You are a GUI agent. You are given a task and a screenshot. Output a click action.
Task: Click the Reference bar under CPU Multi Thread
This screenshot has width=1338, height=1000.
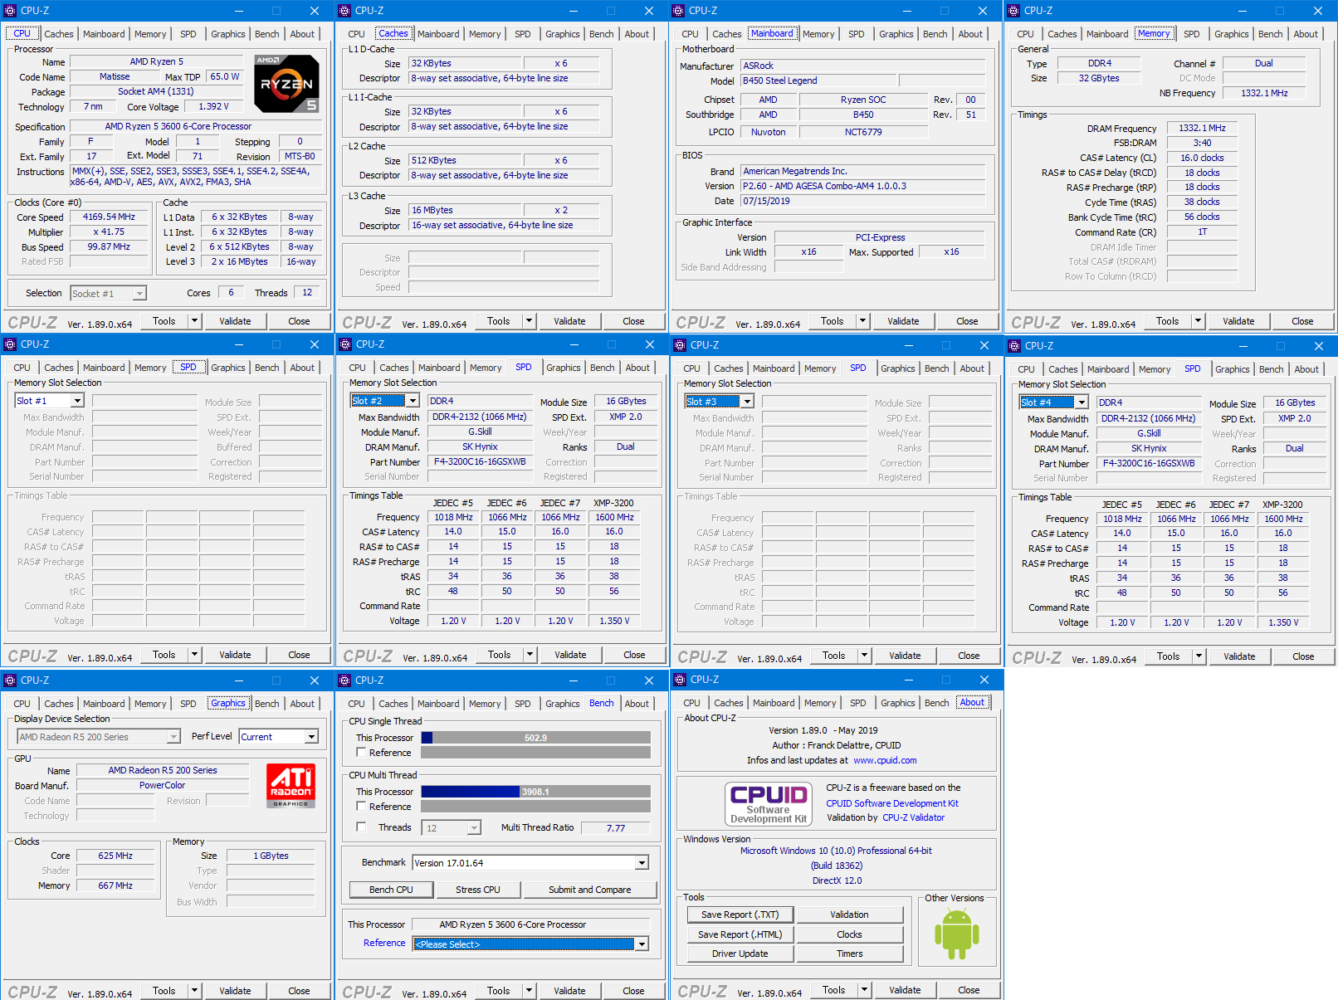[x=535, y=807]
